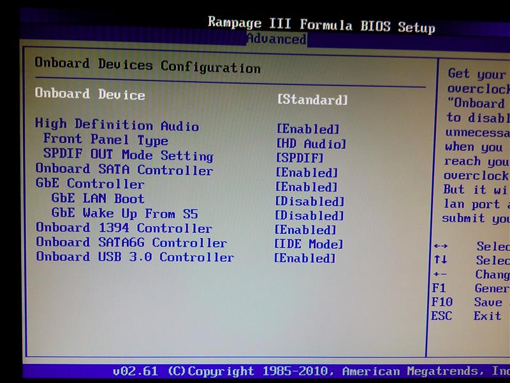510x383 pixels.
Task: Toggle Onboard SATA Controller Enabled value
Action: pos(306,172)
